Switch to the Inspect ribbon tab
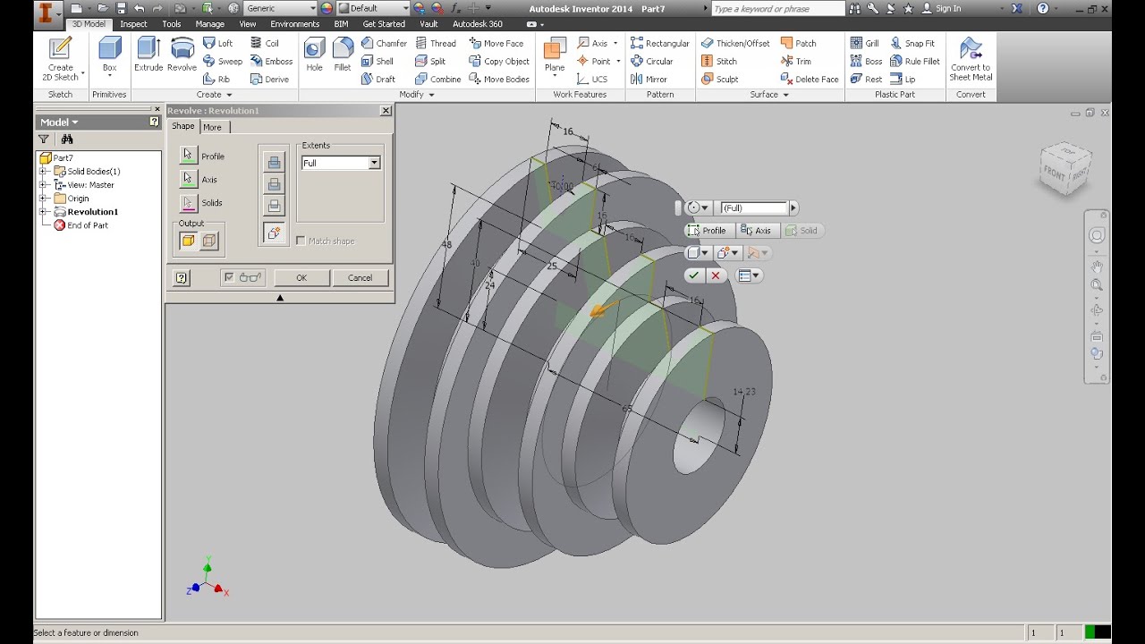 (x=133, y=24)
